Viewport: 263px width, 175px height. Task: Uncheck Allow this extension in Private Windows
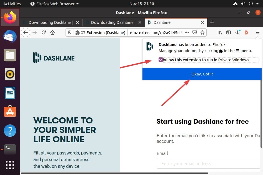point(161,60)
